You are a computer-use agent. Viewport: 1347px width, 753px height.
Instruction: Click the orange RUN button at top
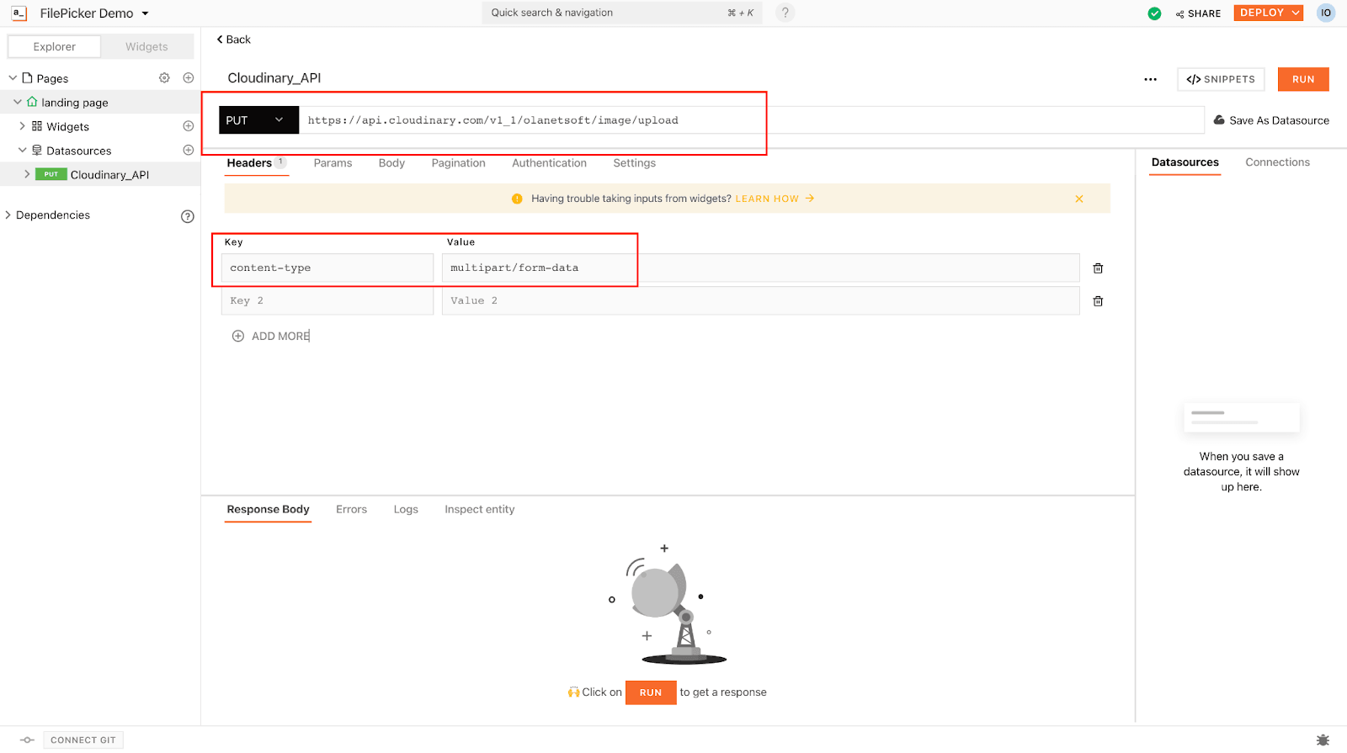point(1302,79)
